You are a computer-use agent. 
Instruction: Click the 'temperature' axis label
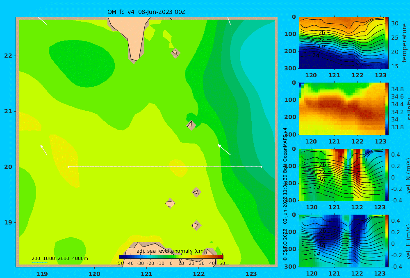point(404,43)
